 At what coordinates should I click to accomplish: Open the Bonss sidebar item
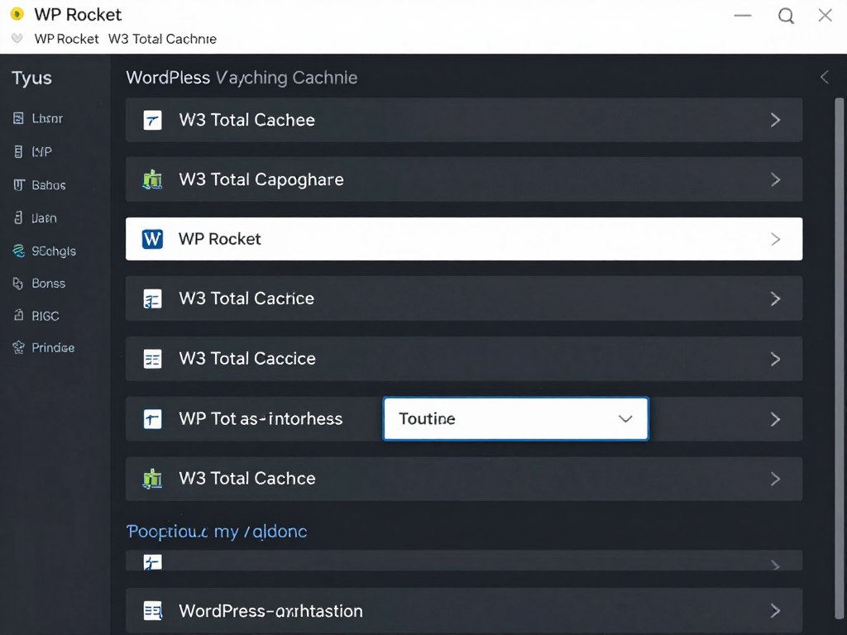pos(49,283)
